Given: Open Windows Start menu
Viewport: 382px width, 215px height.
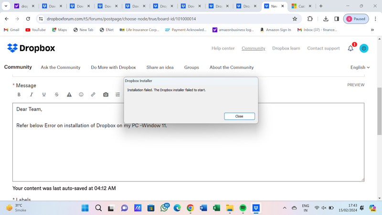Looking at the screenshot, I should (x=85, y=208).
